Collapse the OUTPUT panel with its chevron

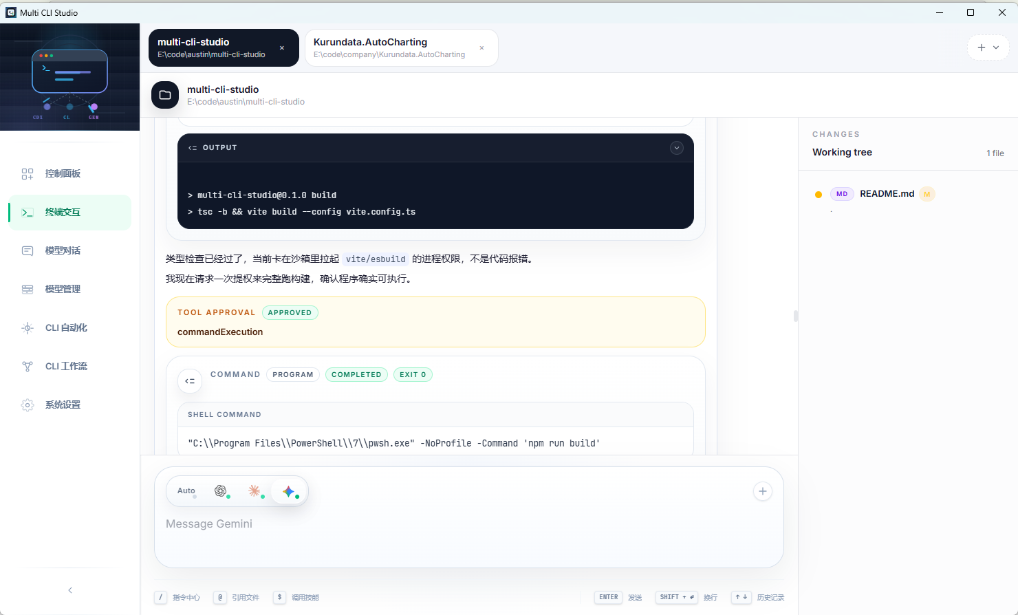(676, 148)
